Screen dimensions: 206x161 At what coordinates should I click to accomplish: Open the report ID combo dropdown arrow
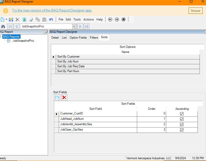(74, 26)
